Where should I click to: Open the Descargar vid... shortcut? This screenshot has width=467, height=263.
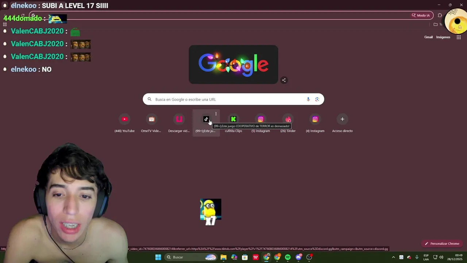(x=179, y=123)
